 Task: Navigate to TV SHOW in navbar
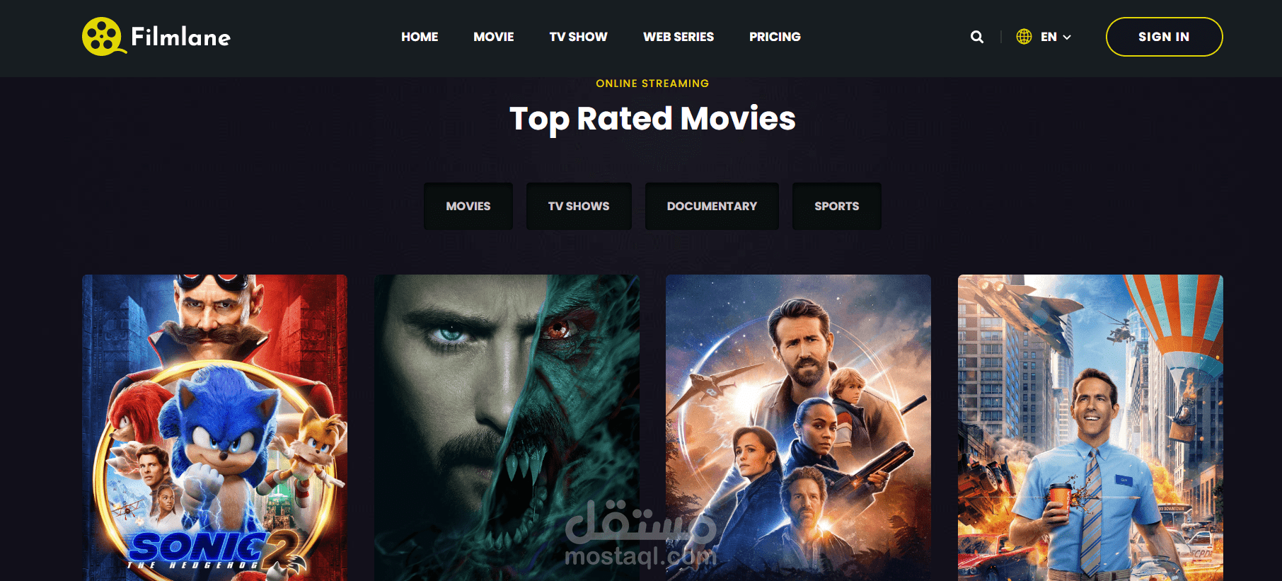tap(578, 37)
